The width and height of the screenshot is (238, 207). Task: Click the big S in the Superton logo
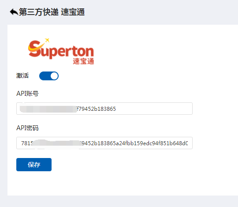[36, 49]
